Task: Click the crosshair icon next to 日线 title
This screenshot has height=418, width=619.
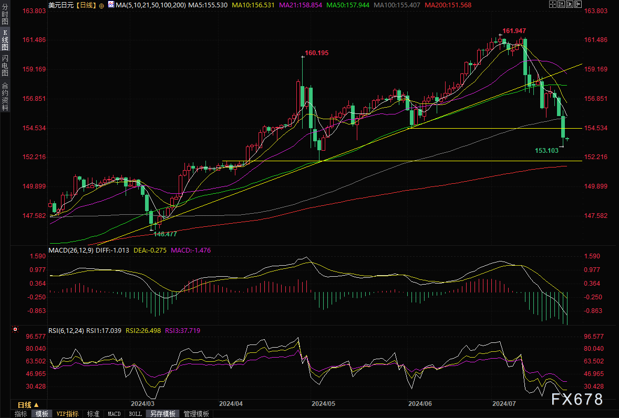Action: coord(101,6)
